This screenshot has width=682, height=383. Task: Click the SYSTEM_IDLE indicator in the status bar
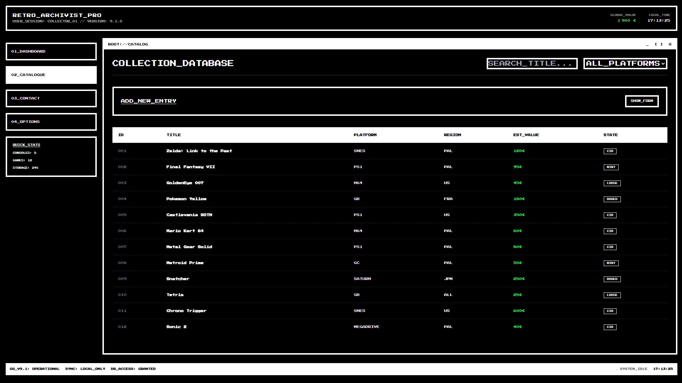(632, 369)
